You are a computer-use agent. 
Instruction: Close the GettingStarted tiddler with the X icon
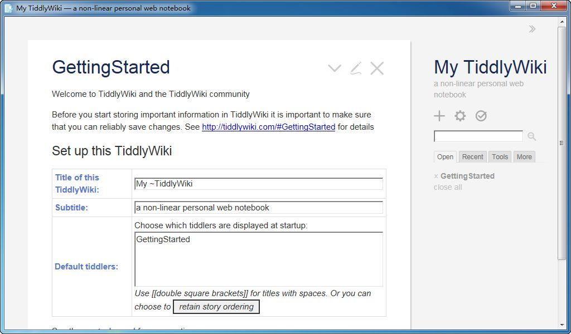click(x=377, y=68)
